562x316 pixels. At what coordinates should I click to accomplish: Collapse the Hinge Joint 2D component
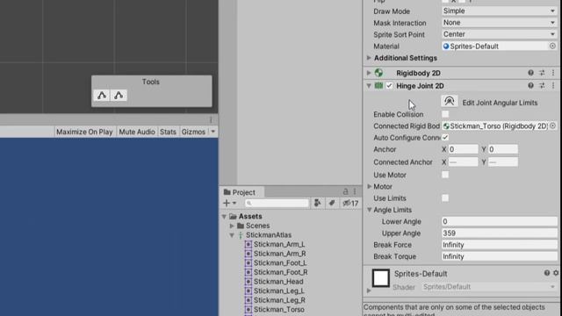pyautogui.click(x=369, y=86)
